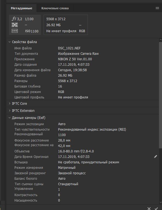Viewport: 162px width, 210px height.
Task: Select the file name DSC_1021.NEF value
Action: click(69, 48)
